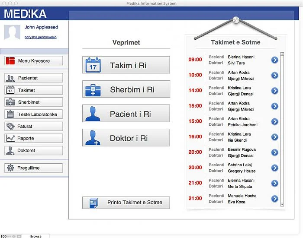Click the doctor plus icon on Doktor i Ri
The image size is (303, 238).
[x=93, y=137]
